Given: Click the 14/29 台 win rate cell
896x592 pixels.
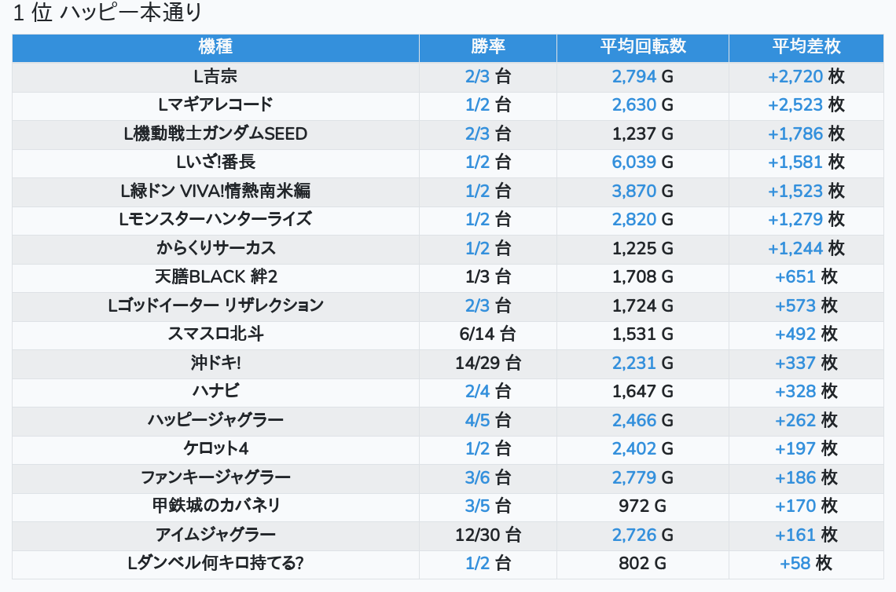Looking at the screenshot, I should 488,363.
